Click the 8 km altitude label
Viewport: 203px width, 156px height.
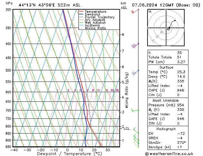123,35
